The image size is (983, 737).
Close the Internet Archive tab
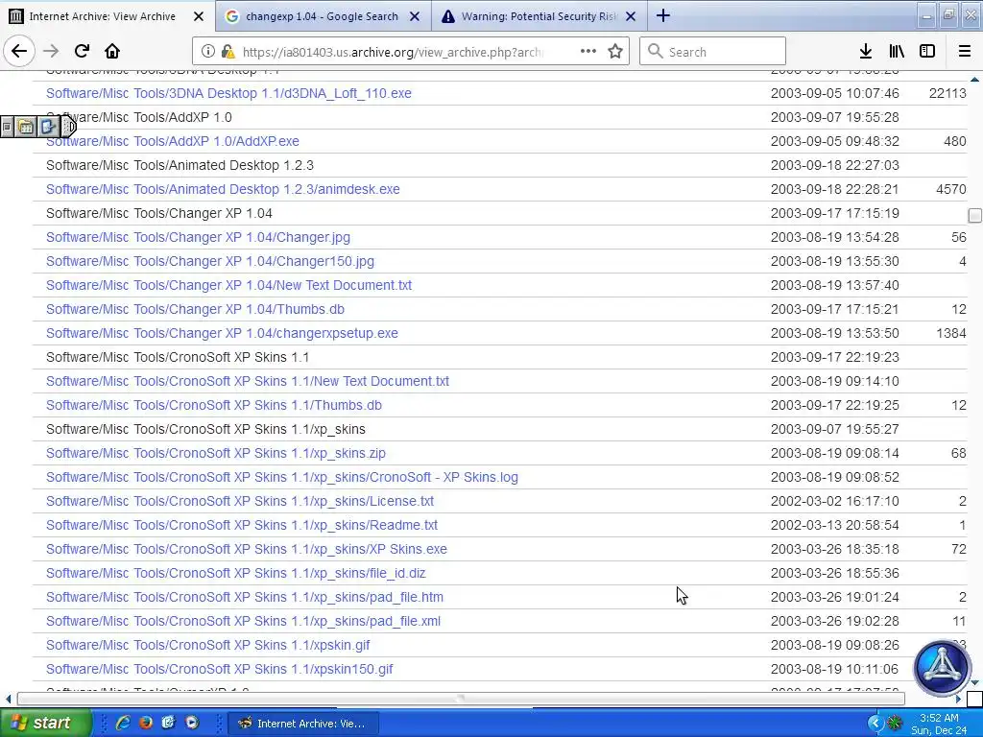(x=199, y=16)
